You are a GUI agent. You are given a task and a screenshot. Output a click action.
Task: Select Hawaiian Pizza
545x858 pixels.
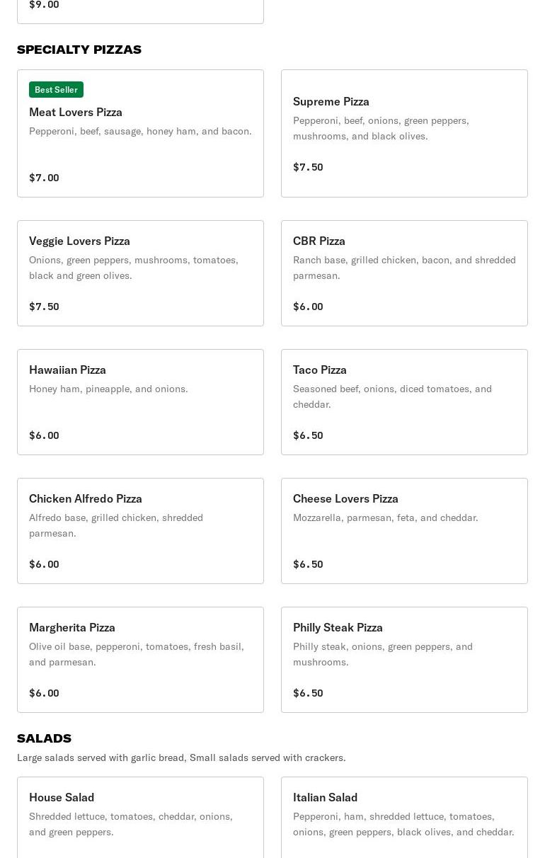pyautogui.click(x=140, y=401)
